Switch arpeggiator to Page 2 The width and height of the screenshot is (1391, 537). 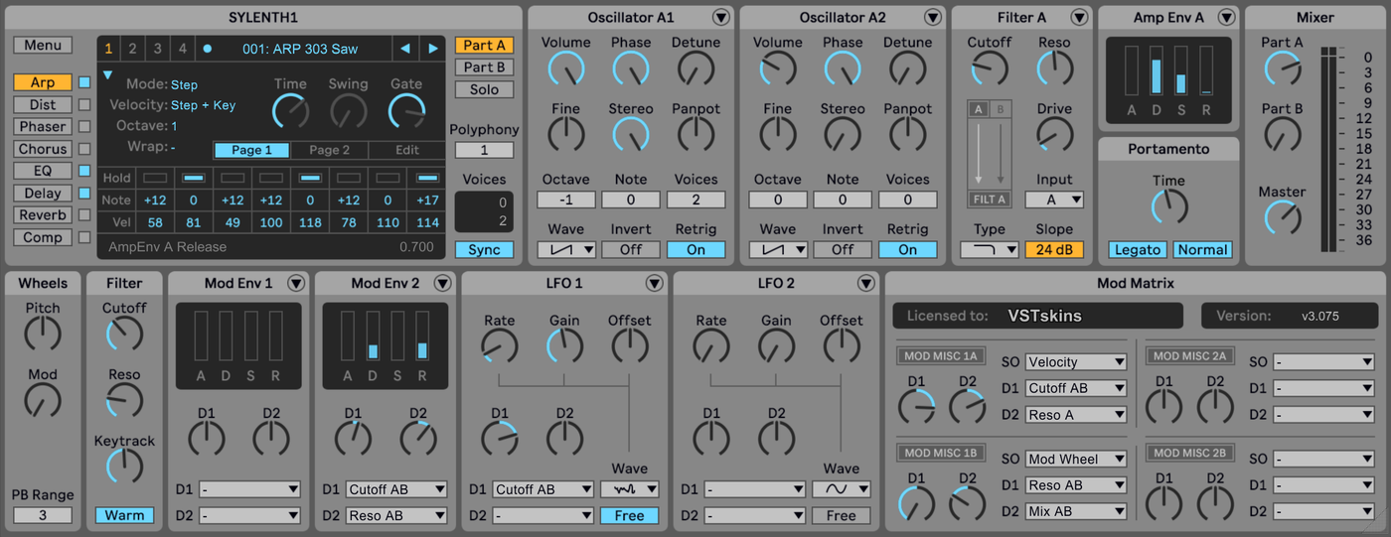pos(329,150)
